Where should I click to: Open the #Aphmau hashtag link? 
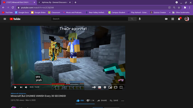[x=23, y=94]
